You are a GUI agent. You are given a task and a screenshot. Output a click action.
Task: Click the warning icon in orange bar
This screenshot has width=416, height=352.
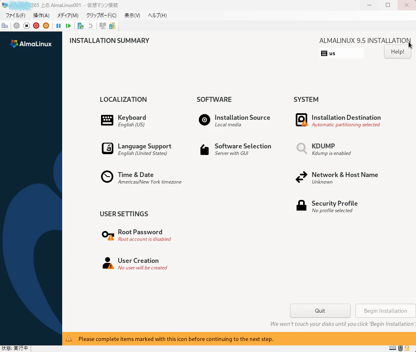[69, 339]
